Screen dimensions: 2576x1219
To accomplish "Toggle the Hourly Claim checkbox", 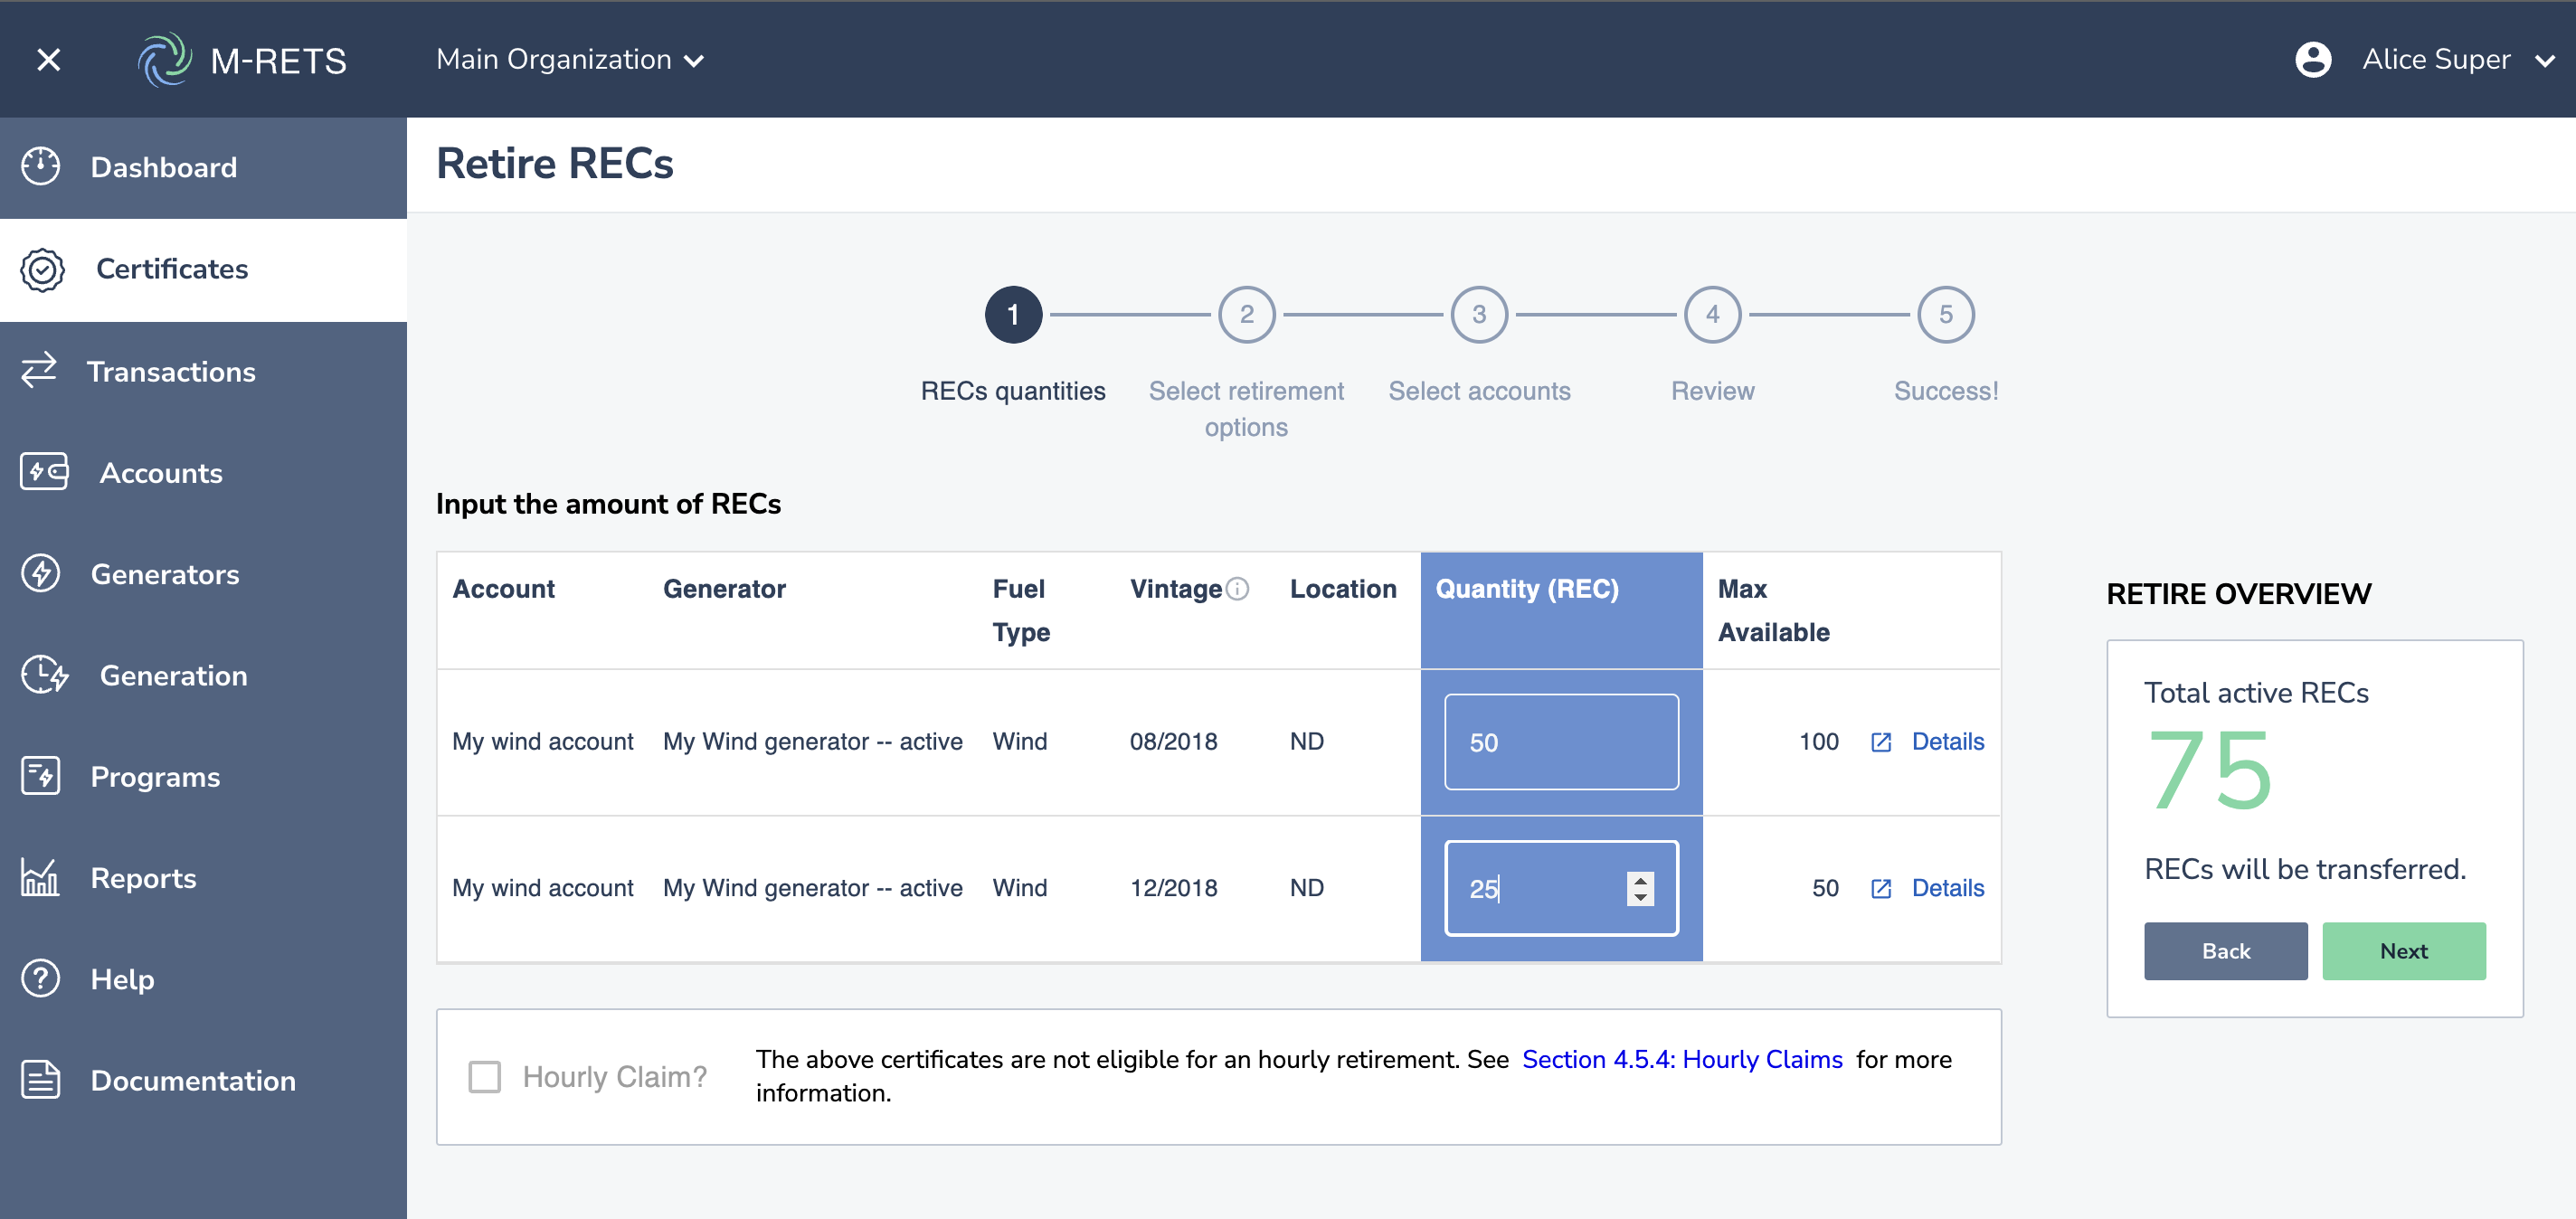I will [x=485, y=1076].
